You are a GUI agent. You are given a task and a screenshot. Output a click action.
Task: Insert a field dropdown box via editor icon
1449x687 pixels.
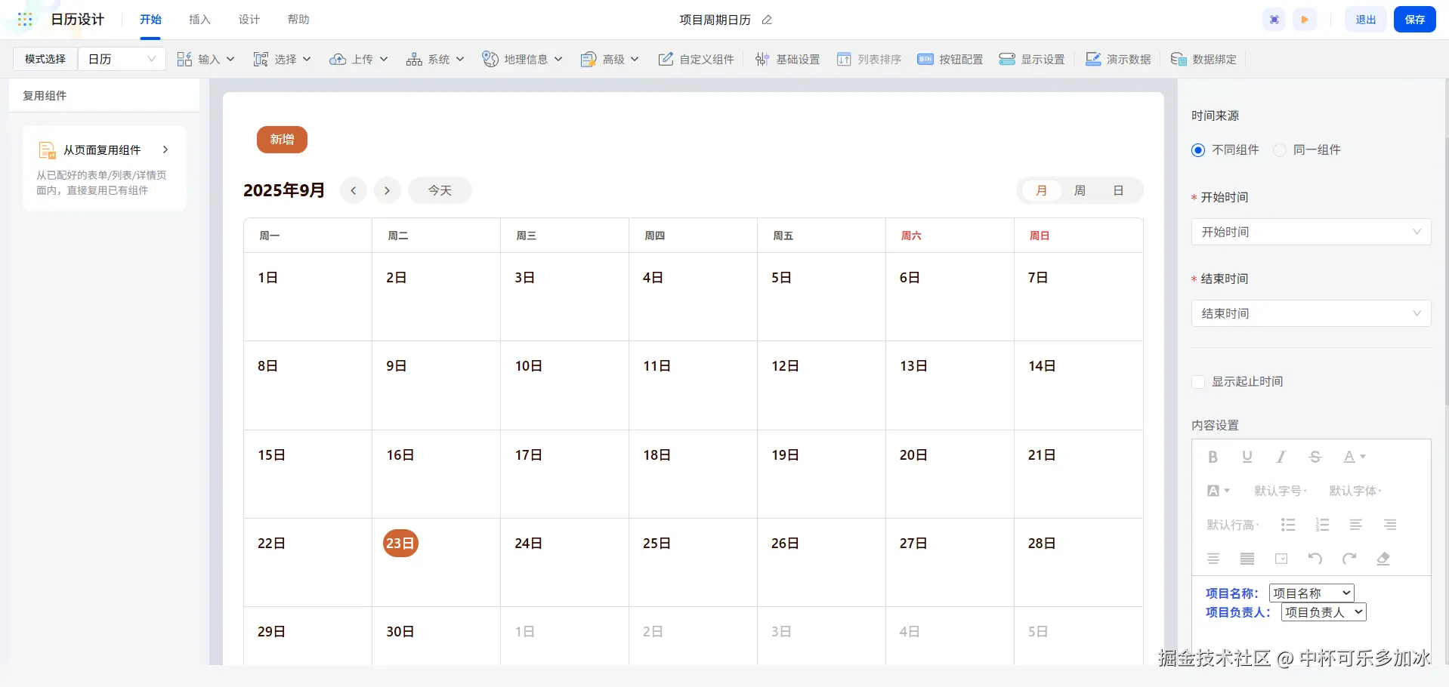1281,559
